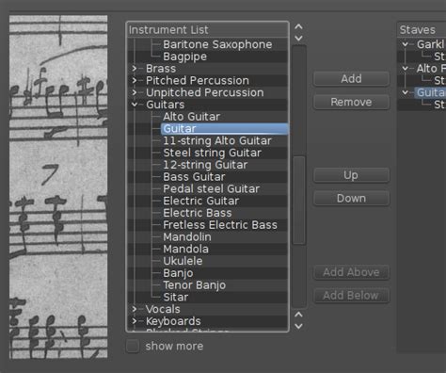This screenshot has height=373, width=446.
Task: Click the scanned sheet music thumbnail
Action: pyautogui.click(x=58, y=186)
